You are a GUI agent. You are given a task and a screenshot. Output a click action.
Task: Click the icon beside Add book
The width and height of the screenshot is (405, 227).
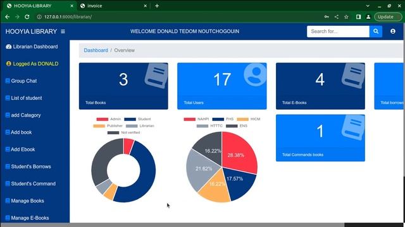(x=8, y=132)
